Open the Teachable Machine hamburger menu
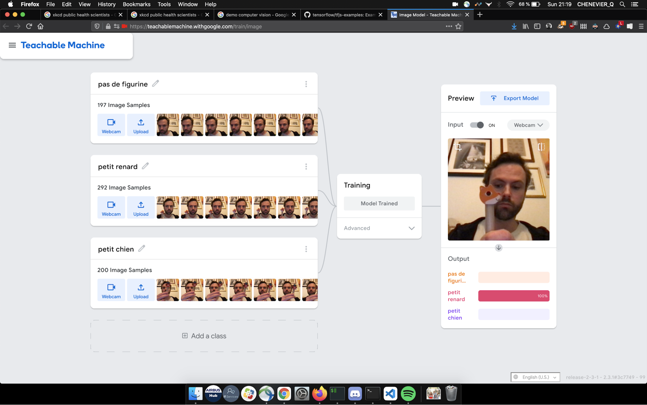This screenshot has width=647, height=405. tap(12, 45)
